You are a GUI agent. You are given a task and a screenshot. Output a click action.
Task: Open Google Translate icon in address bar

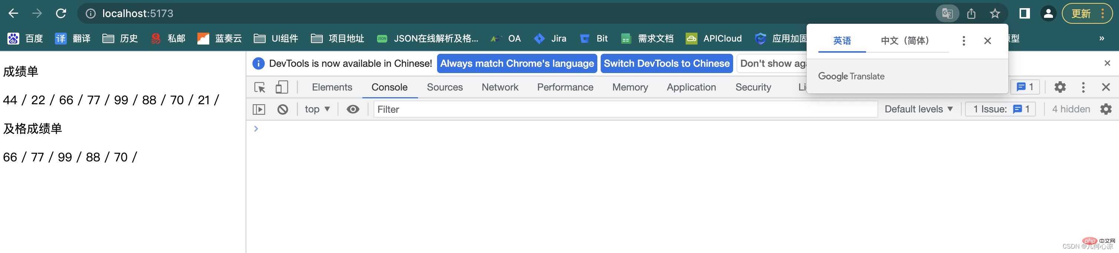click(947, 13)
